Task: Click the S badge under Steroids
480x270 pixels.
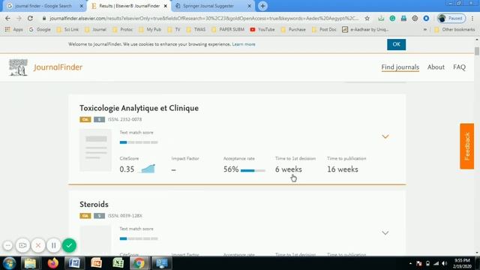Action: pos(99,216)
